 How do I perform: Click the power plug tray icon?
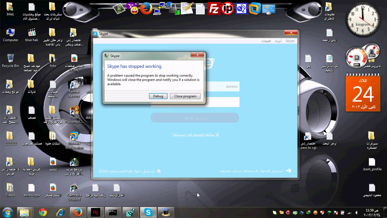coord(342,213)
